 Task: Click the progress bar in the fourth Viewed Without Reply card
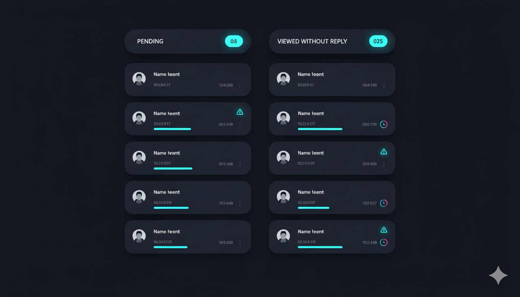coord(313,208)
